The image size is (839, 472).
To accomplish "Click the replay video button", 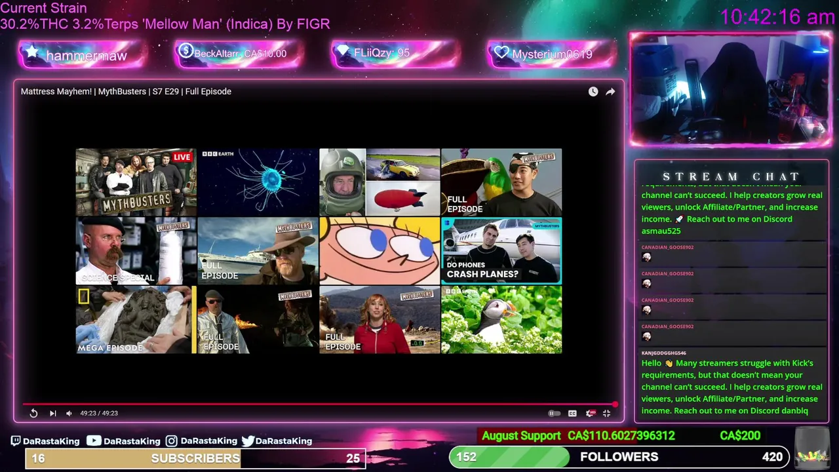I will 33,413.
